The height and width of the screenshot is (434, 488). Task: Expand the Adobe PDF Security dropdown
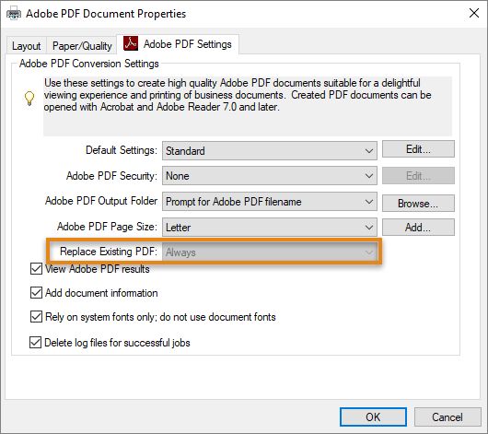pyautogui.click(x=270, y=176)
